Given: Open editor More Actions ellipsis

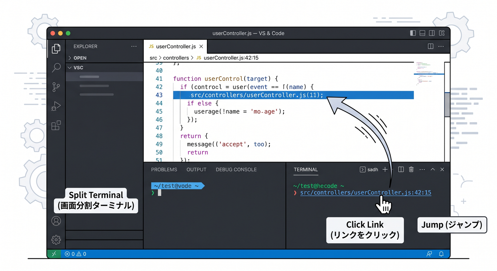Looking at the screenshot, I should [441, 46].
